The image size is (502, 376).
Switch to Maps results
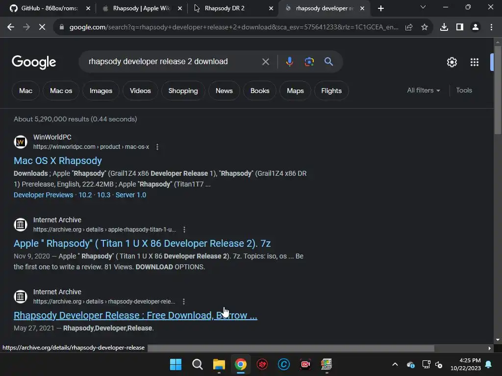pyautogui.click(x=295, y=91)
